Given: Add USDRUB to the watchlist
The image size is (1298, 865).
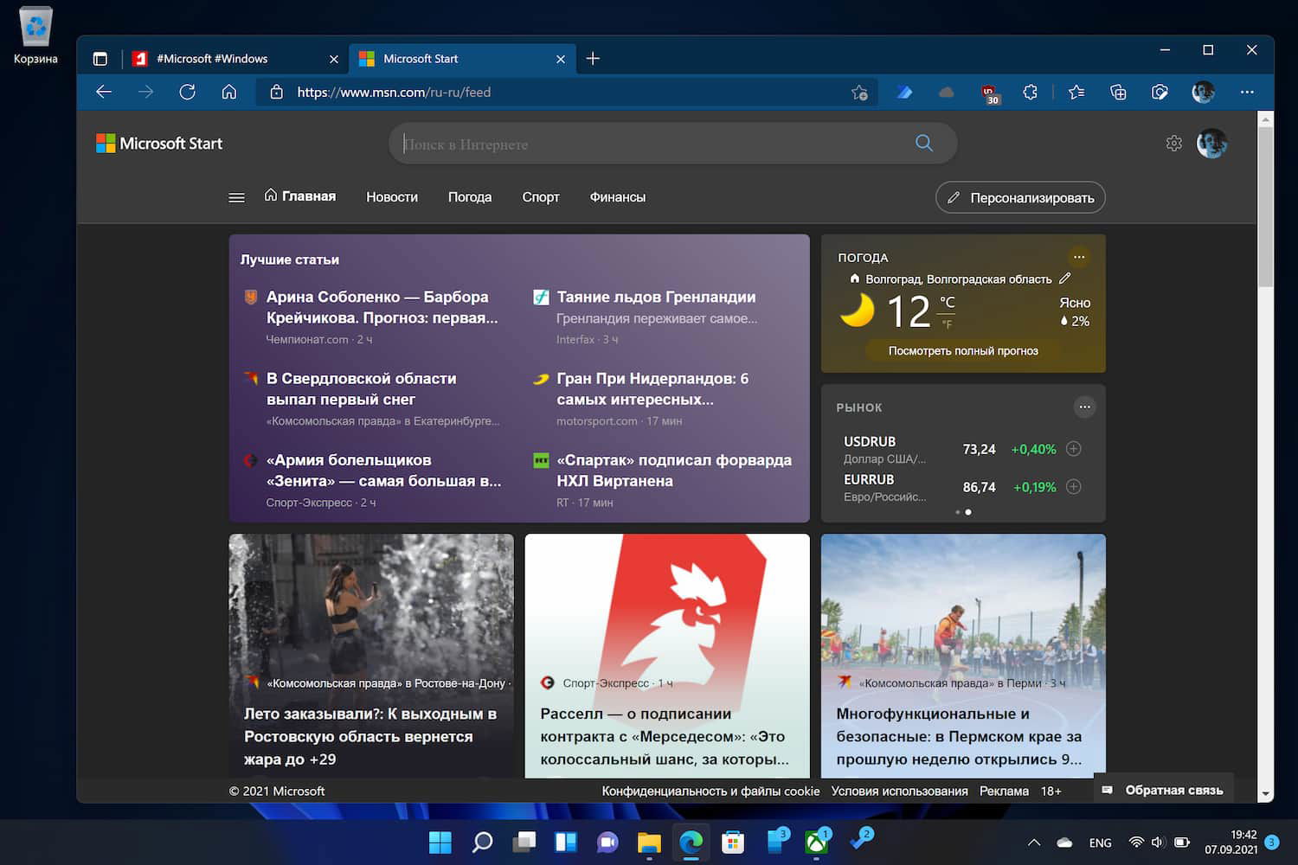Looking at the screenshot, I should pos(1074,449).
